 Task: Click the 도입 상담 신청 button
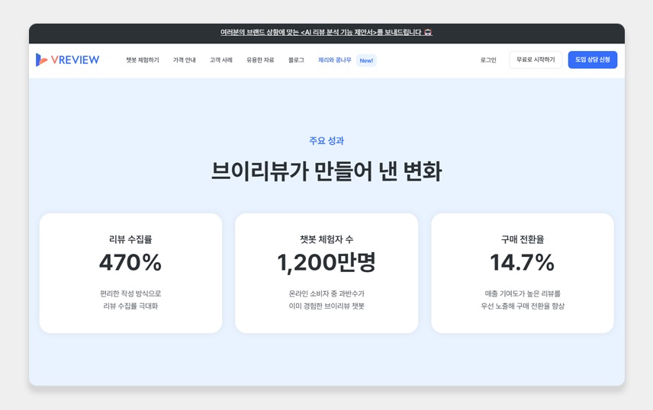[x=593, y=59]
